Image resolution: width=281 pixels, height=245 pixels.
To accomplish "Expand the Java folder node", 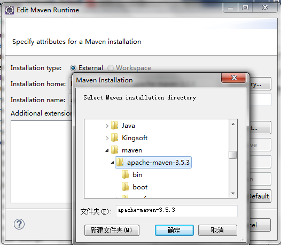I will [107, 126].
